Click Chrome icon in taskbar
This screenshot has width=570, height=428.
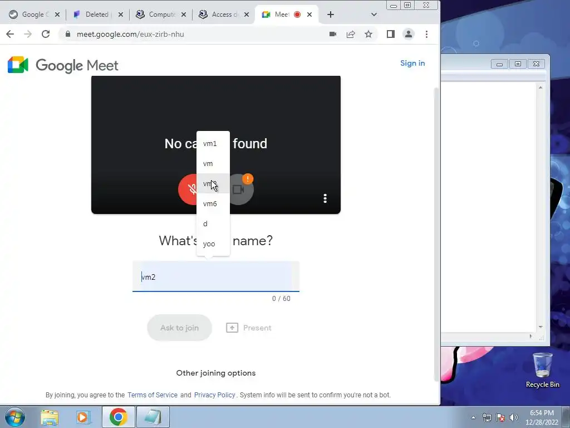118,417
